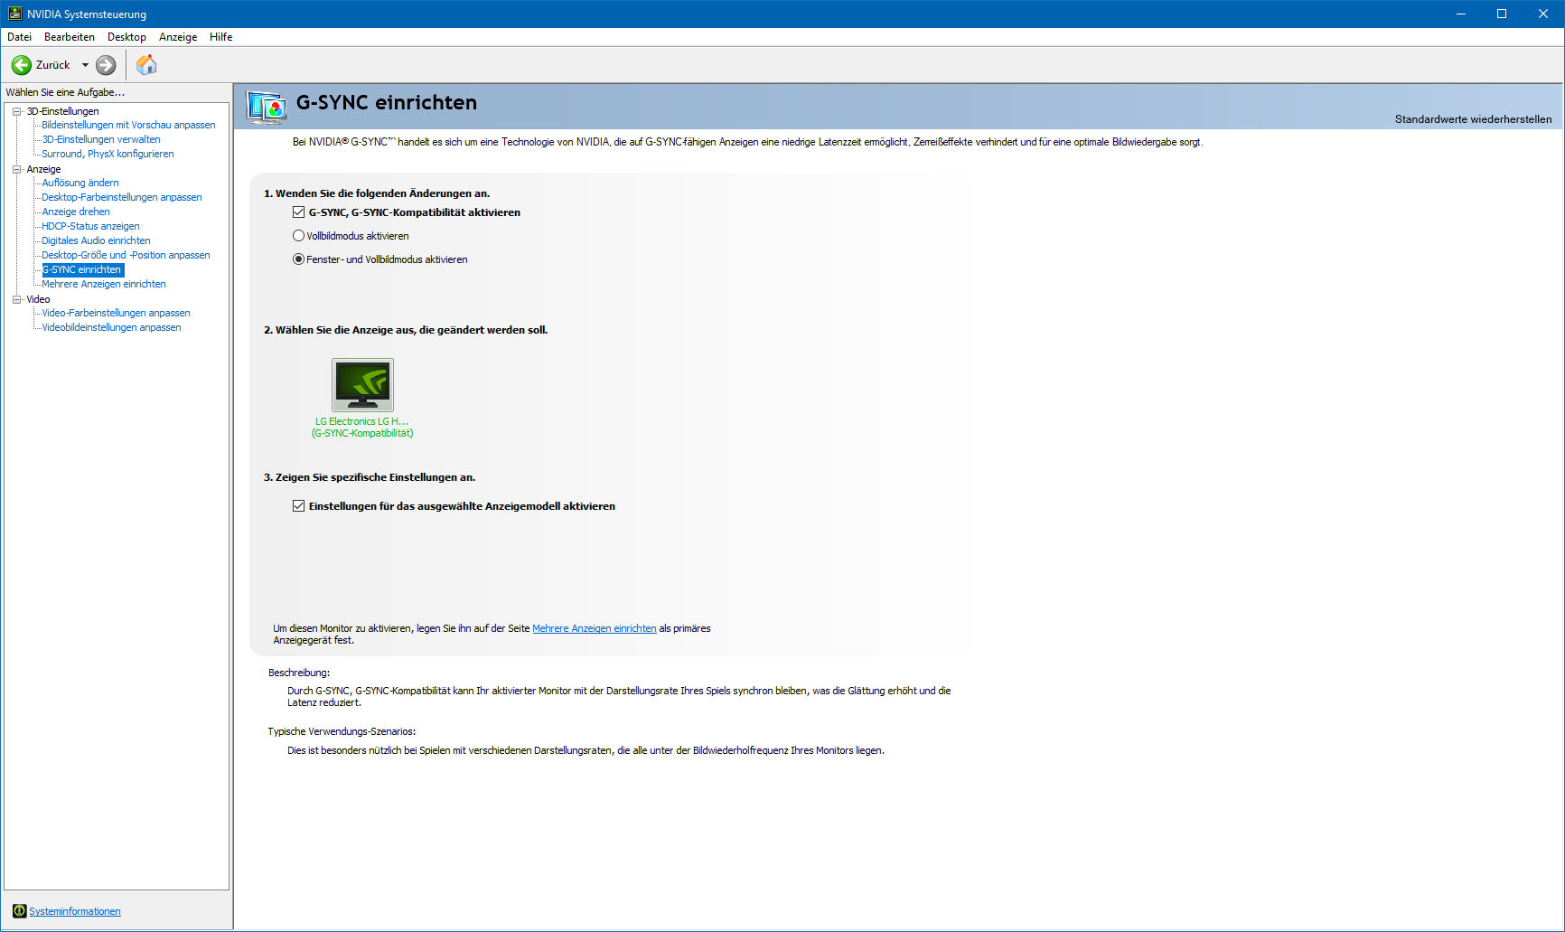Open Auflösung ändern
This screenshot has height=932, width=1565.
(x=80, y=183)
